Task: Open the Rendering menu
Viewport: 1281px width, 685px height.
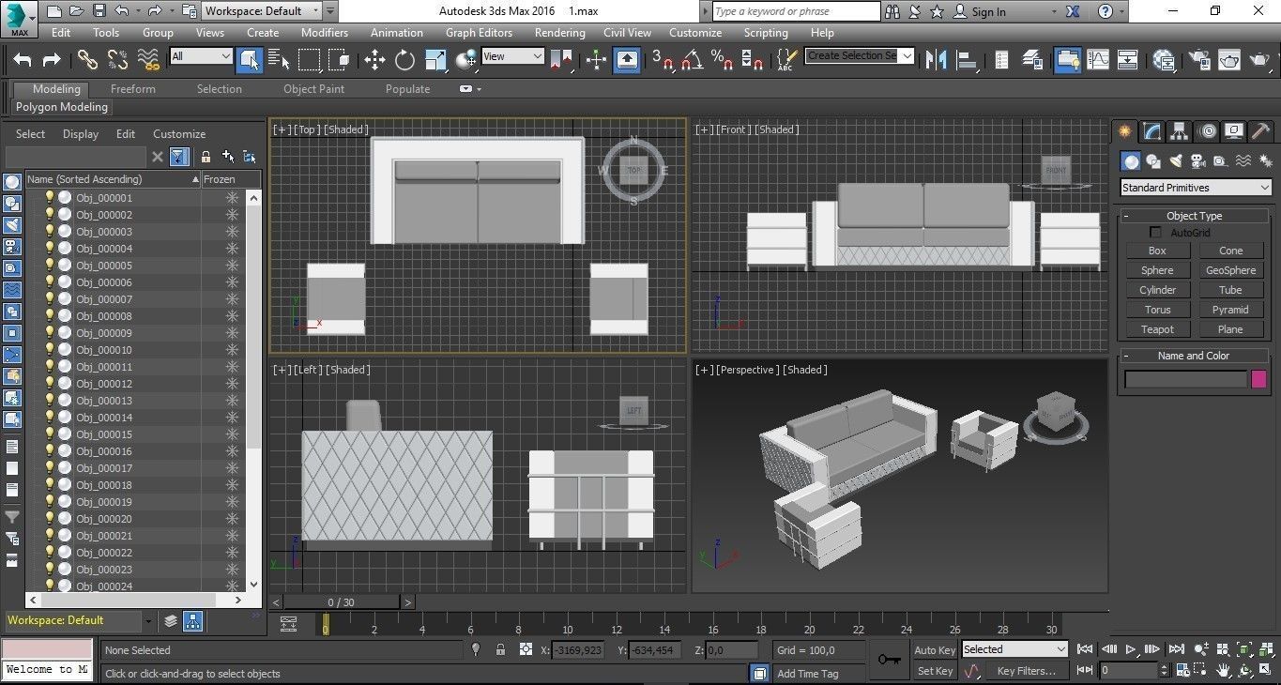Action: (x=559, y=32)
